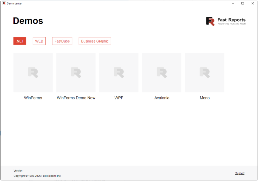The width and height of the screenshot is (260, 182).
Task: Open the FastCube tab
Action: (62, 41)
